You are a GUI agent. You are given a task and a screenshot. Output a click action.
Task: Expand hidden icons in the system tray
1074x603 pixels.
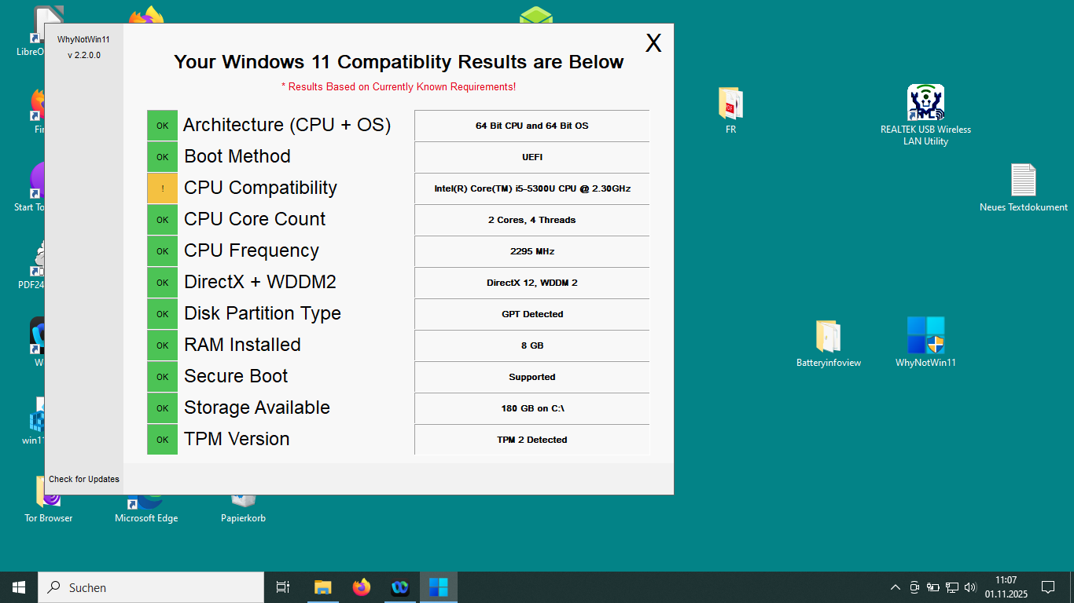895,587
